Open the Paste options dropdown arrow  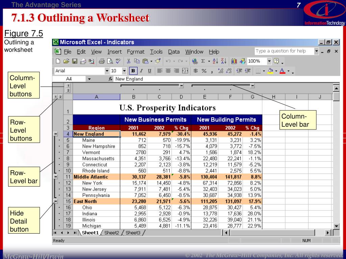(151, 61)
